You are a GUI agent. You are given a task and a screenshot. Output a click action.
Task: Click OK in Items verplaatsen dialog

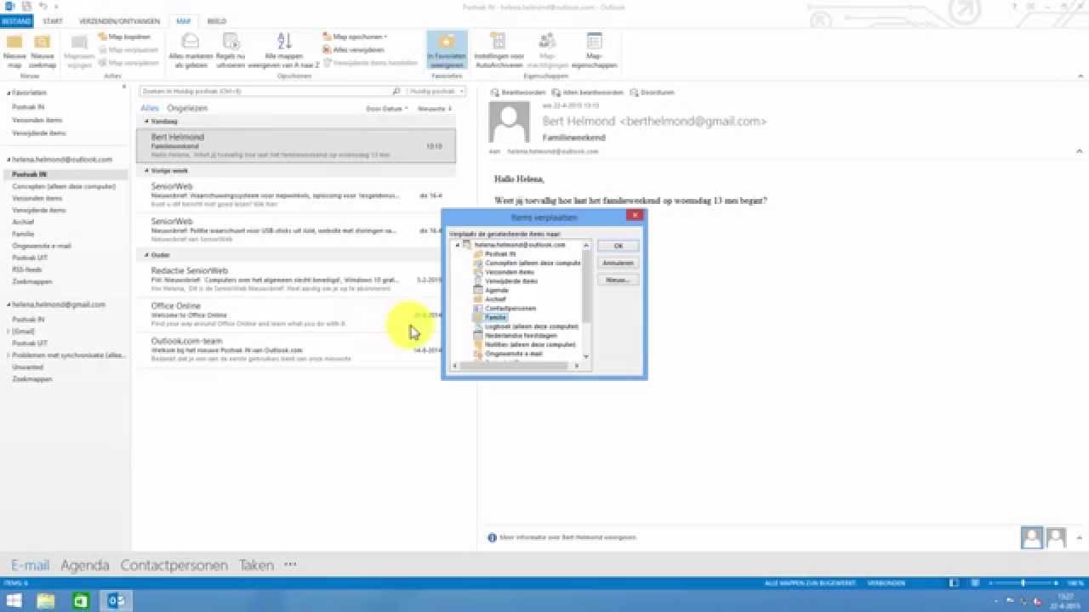coord(618,246)
